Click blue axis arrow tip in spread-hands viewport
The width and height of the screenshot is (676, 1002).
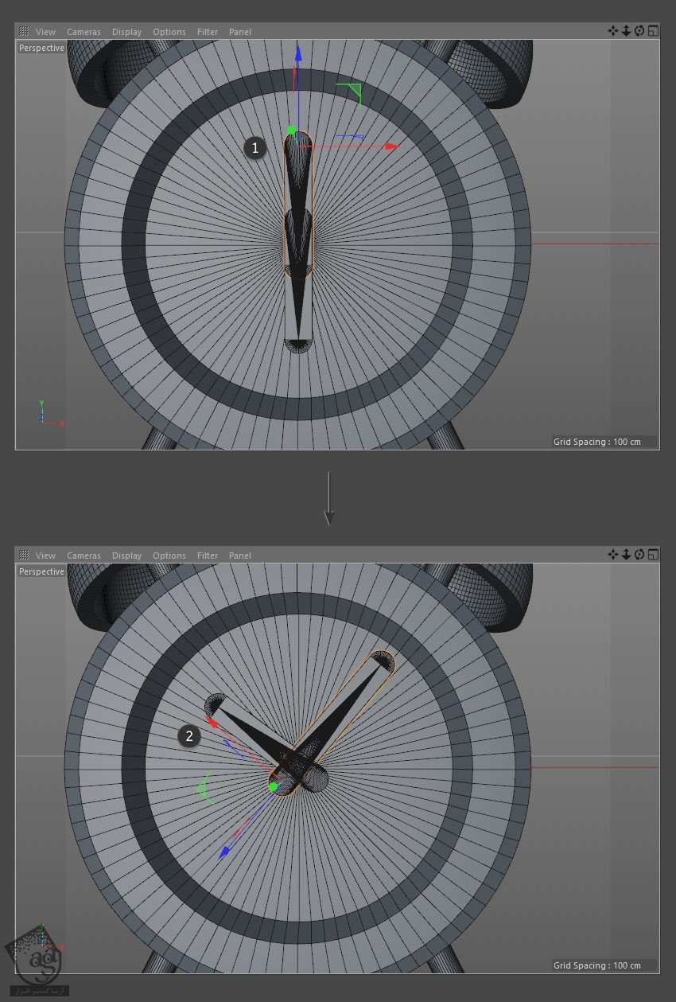pos(224,852)
